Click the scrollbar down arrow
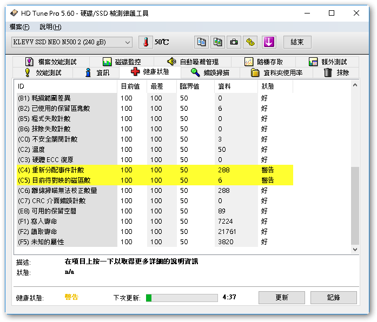Viewport: 377px width, 322px height. point(355,249)
